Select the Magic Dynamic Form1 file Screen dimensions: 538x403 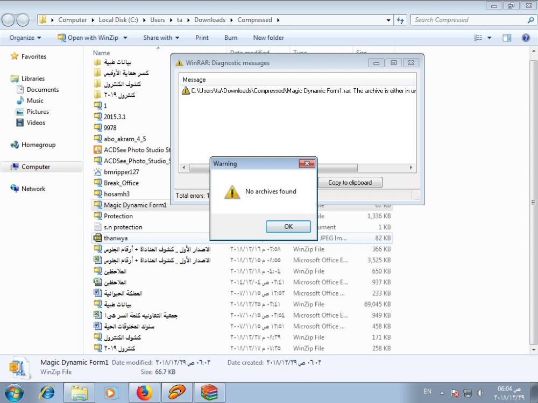(x=135, y=205)
